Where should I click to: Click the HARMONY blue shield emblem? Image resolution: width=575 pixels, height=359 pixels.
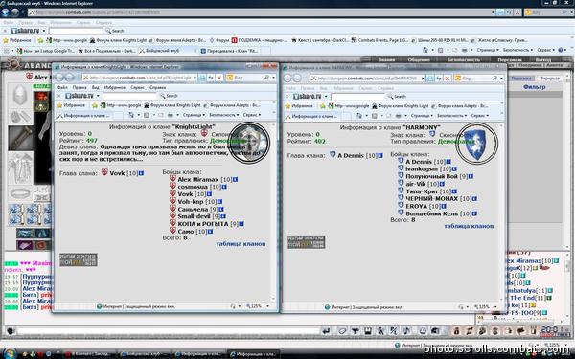coord(476,144)
